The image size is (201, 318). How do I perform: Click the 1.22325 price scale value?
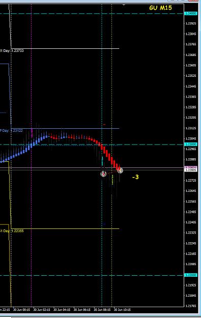pyautogui.click(x=191, y=233)
